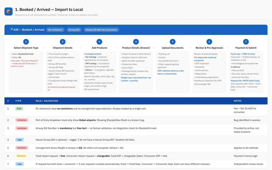Click the 2 sub-requests created automatically text
Image resolution: width=272 pixels, height=170 pixels.
(x=123, y=164)
